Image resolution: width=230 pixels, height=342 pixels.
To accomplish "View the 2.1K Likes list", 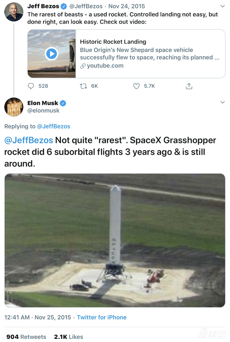I will 68,337.
